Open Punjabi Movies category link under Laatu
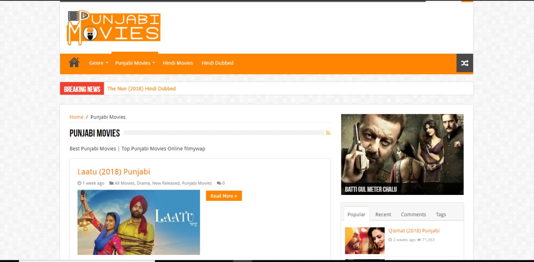534x262 pixels. (197, 183)
